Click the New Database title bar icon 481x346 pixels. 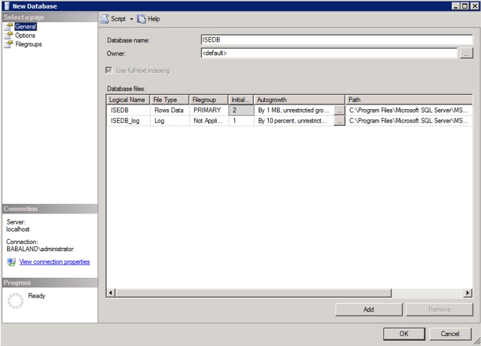point(6,6)
